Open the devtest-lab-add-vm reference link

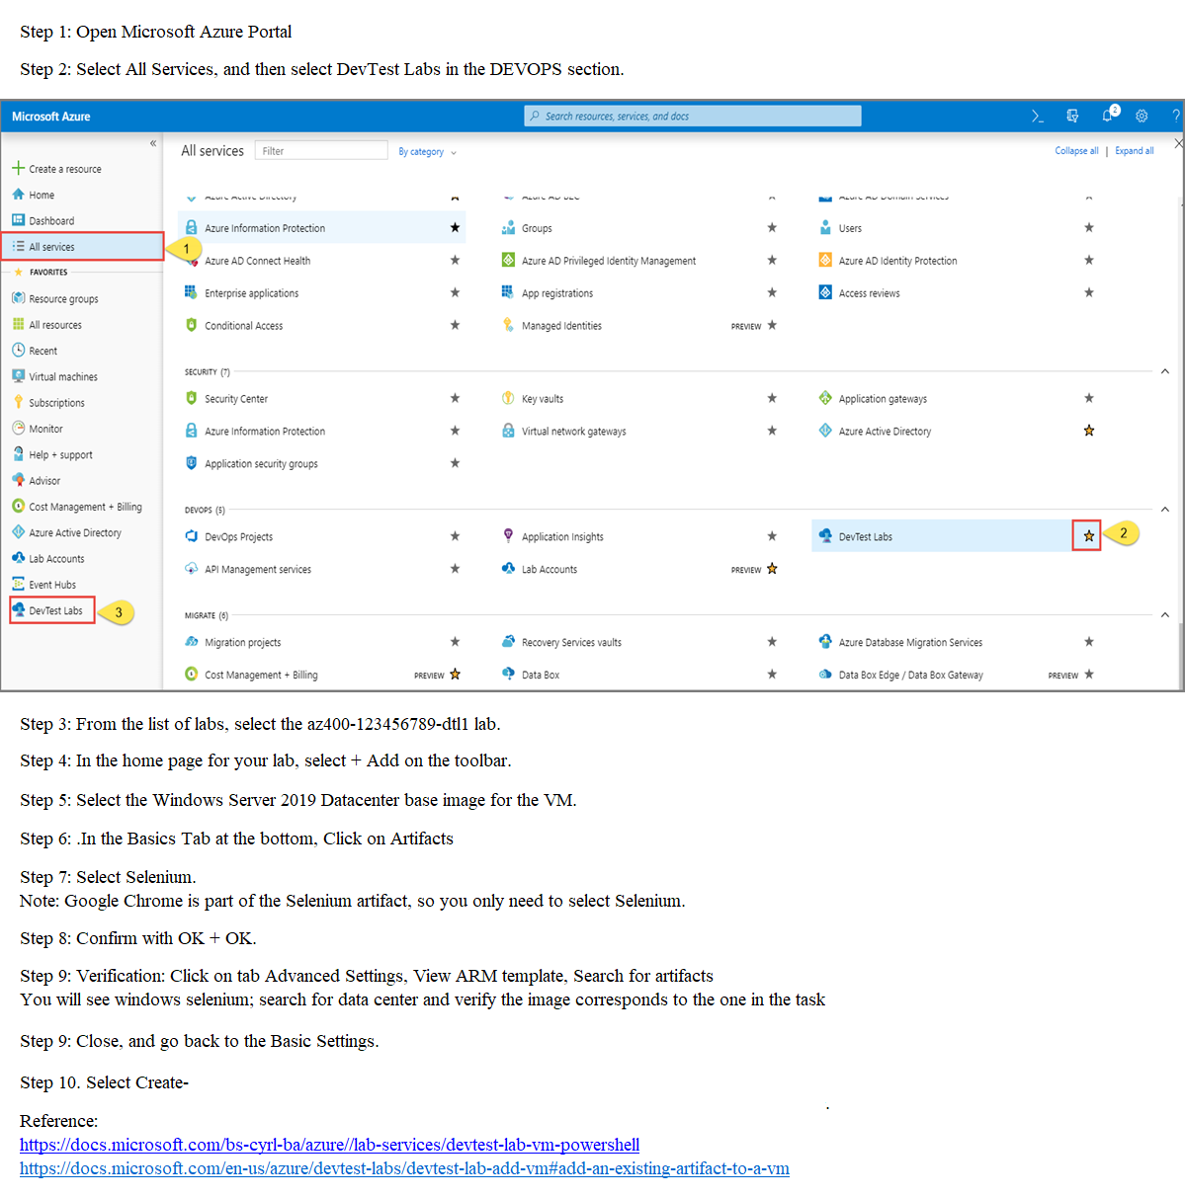[x=404, y=1168]
